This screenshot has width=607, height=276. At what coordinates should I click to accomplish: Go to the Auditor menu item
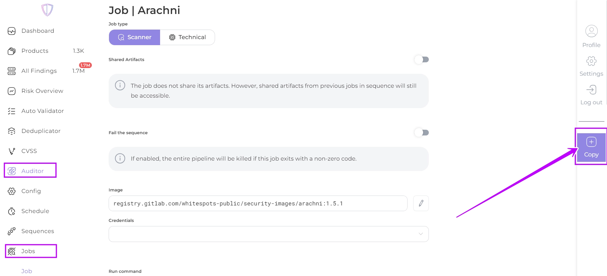[32, 171]
